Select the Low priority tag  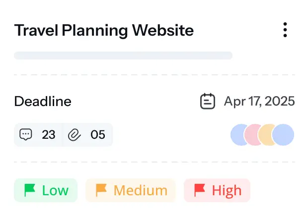coord(46,190)
